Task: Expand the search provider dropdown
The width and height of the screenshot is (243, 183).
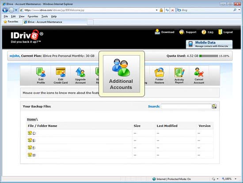Action: click(x=239, y=10)
